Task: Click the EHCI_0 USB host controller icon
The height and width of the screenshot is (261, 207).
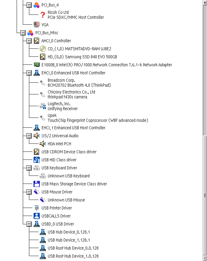Action: click(37, 73)
